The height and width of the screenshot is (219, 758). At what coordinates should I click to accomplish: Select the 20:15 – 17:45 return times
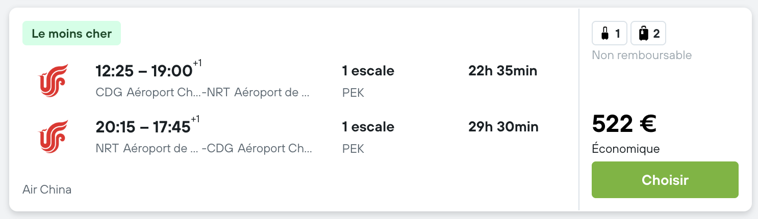coord(143,127)
